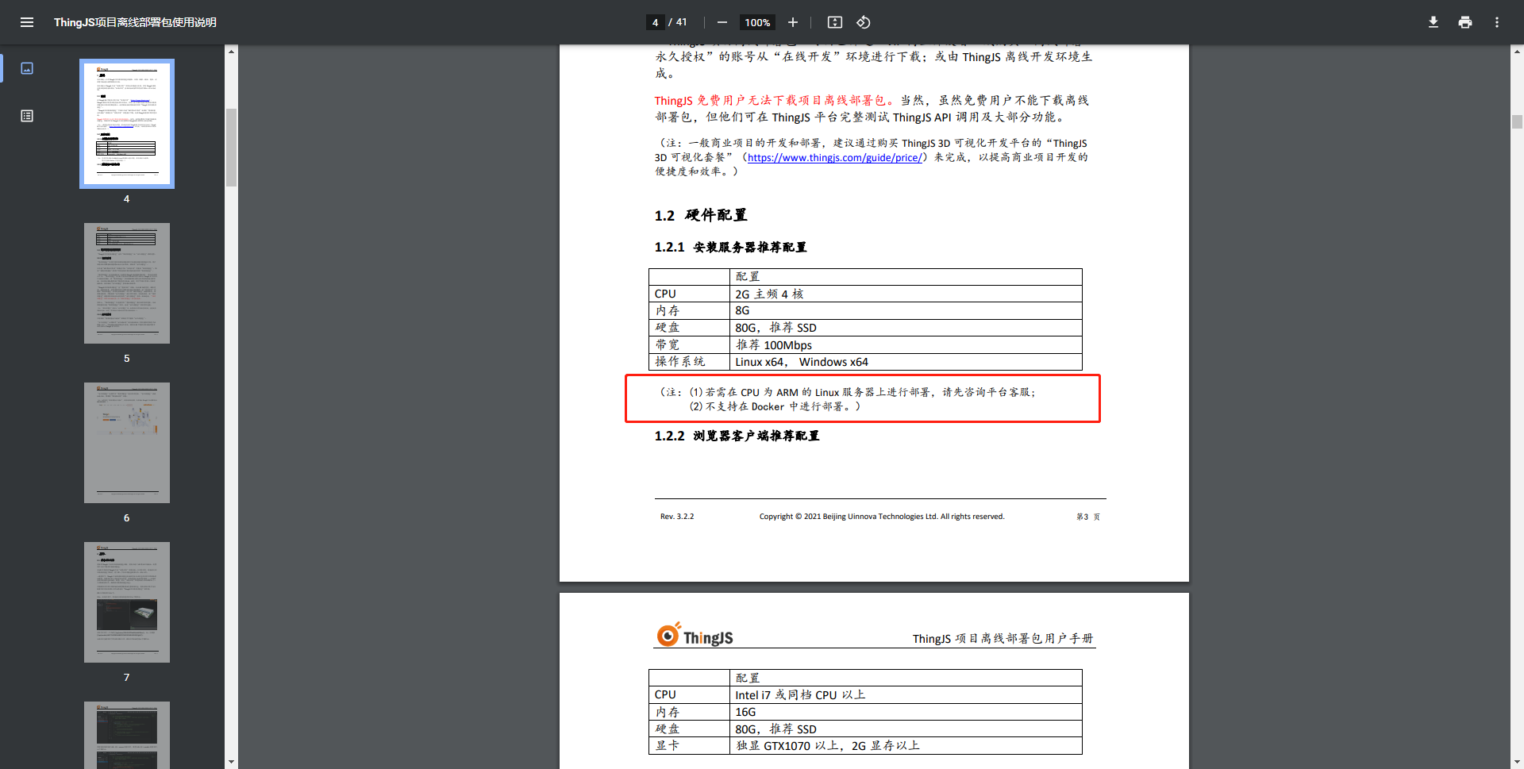Click the sidebar scroll up arrow

(x=231, y=51)
